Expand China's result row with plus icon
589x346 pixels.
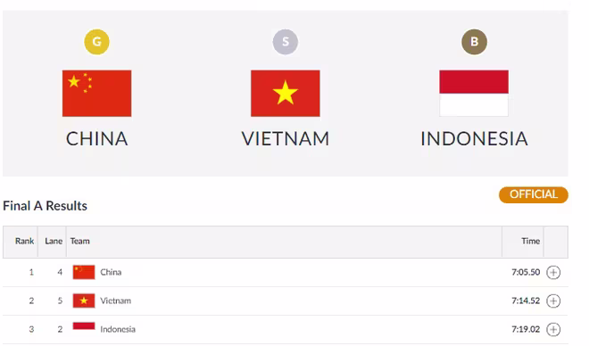(553, 272)
